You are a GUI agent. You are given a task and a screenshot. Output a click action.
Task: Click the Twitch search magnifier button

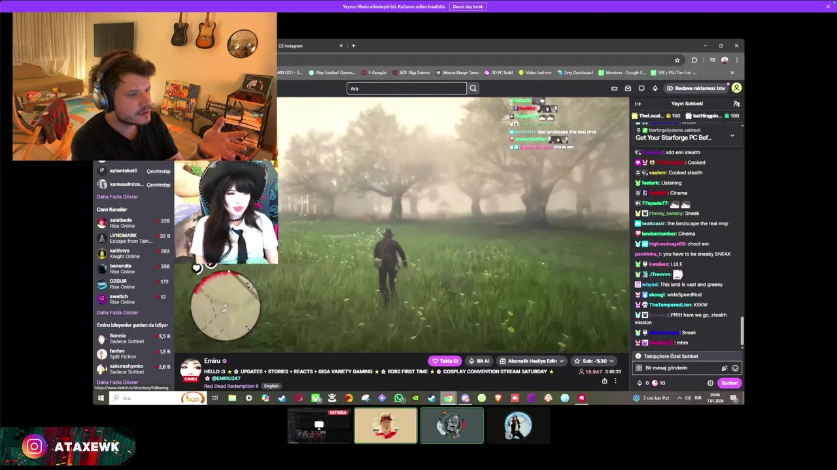coord(473,88)
